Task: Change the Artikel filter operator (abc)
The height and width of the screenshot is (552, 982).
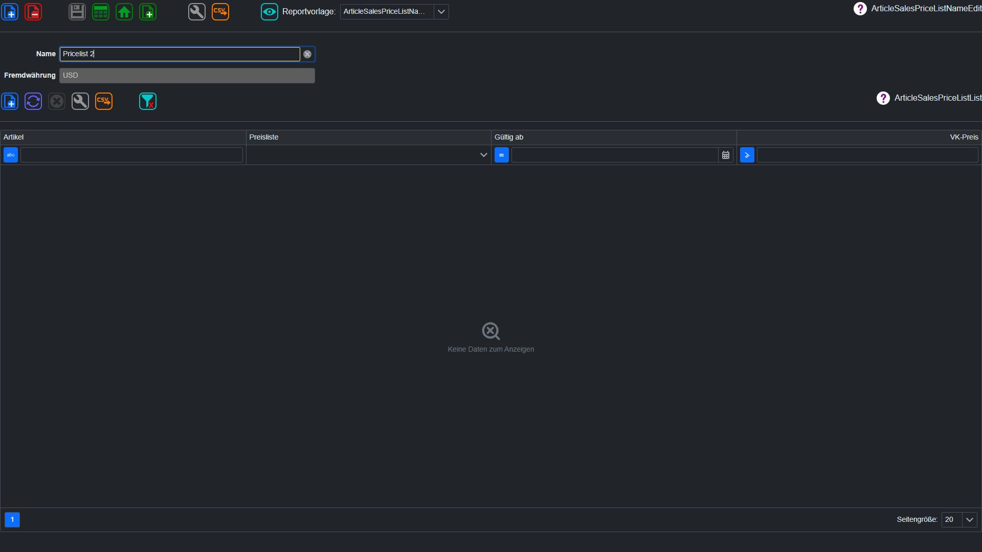Action: pyautogui.click(x=11, y=155)
